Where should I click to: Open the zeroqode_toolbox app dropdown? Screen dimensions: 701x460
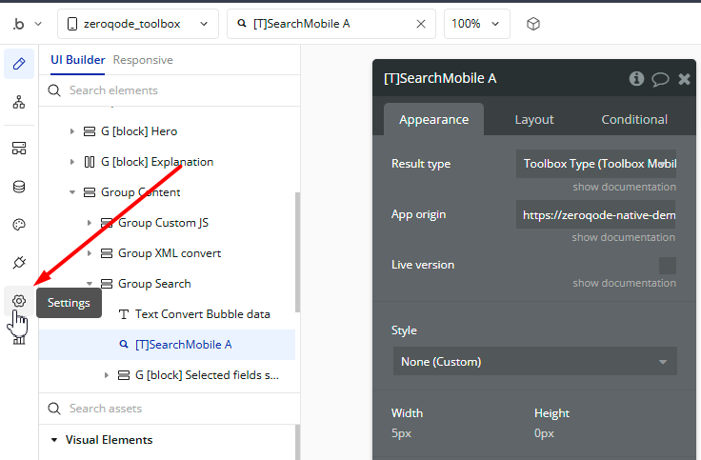[138, 24]
